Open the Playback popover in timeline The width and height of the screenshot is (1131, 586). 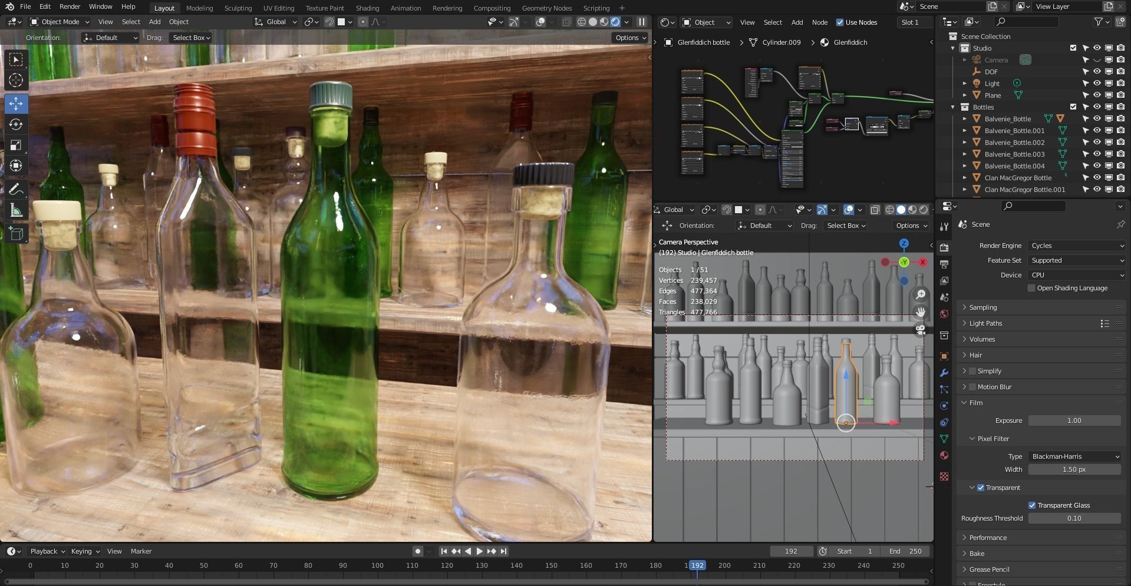(x=47, y=551)
